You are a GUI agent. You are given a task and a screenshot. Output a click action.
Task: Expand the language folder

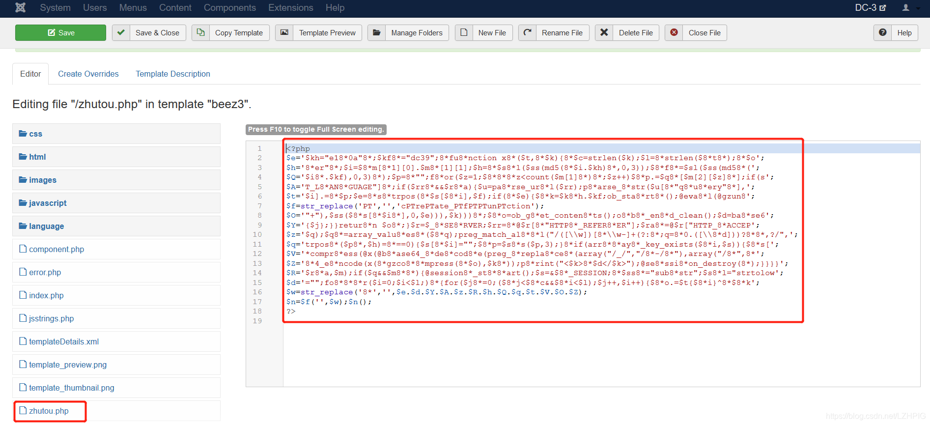(x=116, y=226)
